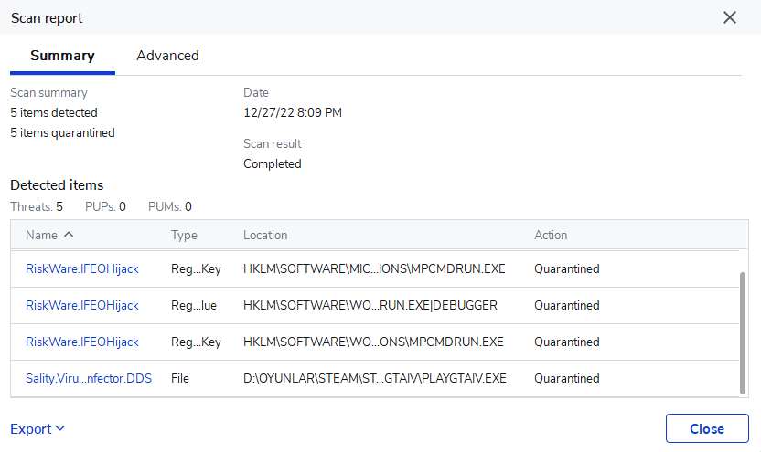Open RiskWare.IFEOHijack link for the DEBUGGER value
761x452 pixels.
pyautogui.click(x=82, y=305)
